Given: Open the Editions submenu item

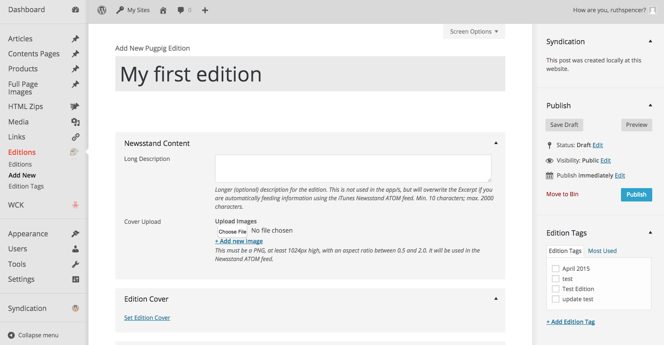Looking at the screenshot, I should tap(20, 164).
